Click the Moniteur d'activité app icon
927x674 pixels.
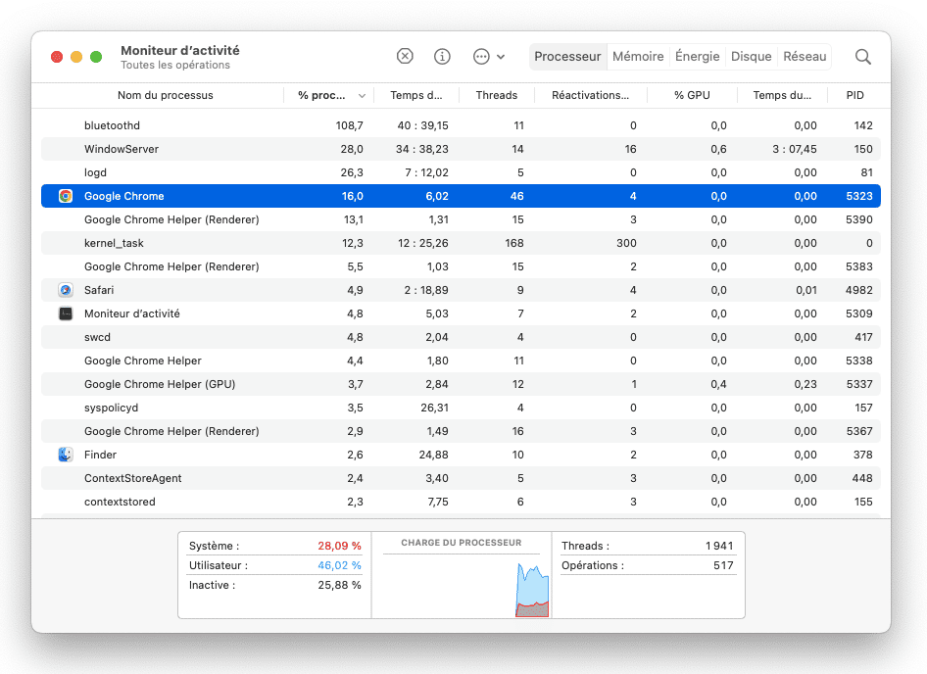point(66,313)
